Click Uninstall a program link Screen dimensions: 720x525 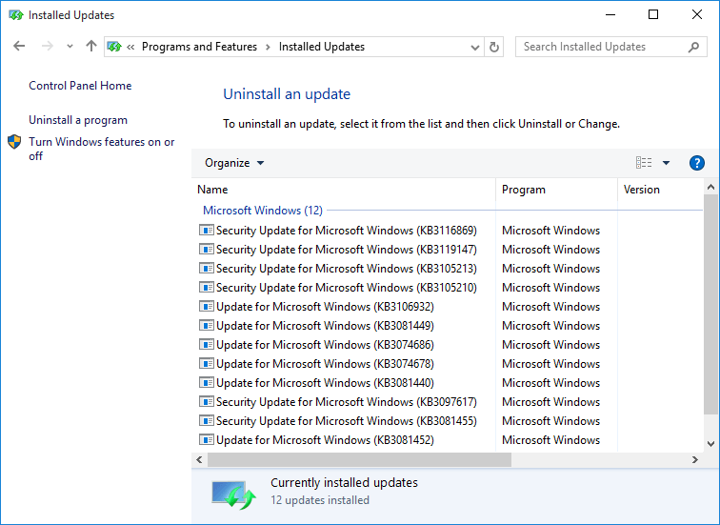[78, 120]
